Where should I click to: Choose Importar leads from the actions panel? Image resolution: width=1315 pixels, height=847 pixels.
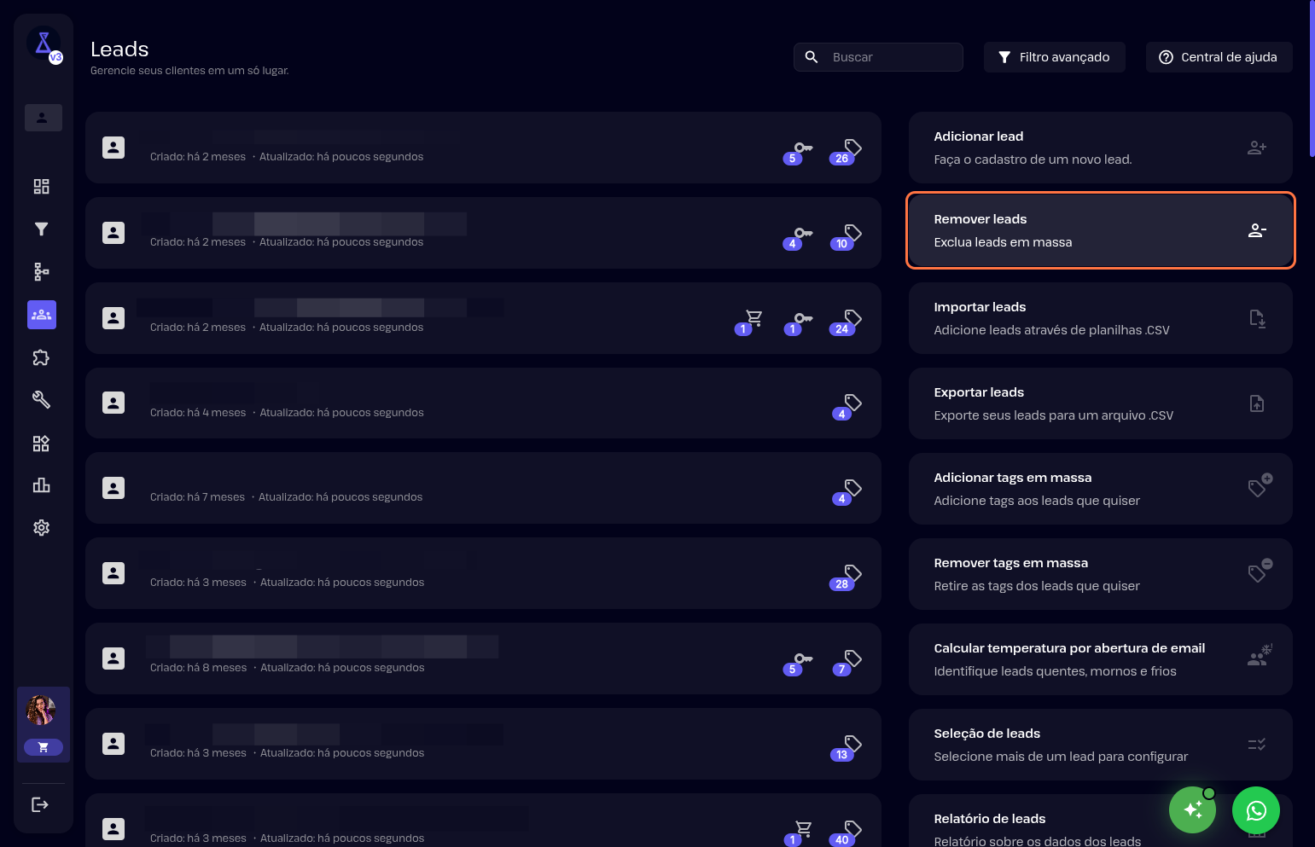coord(1100,318)
